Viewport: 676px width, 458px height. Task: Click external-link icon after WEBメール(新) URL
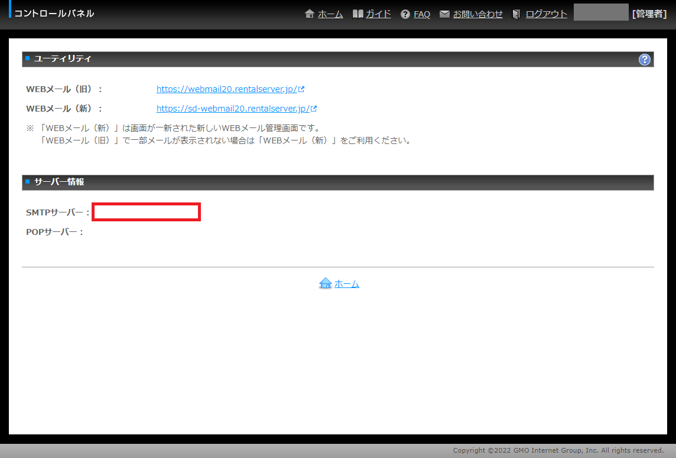[x=314, y=109]
